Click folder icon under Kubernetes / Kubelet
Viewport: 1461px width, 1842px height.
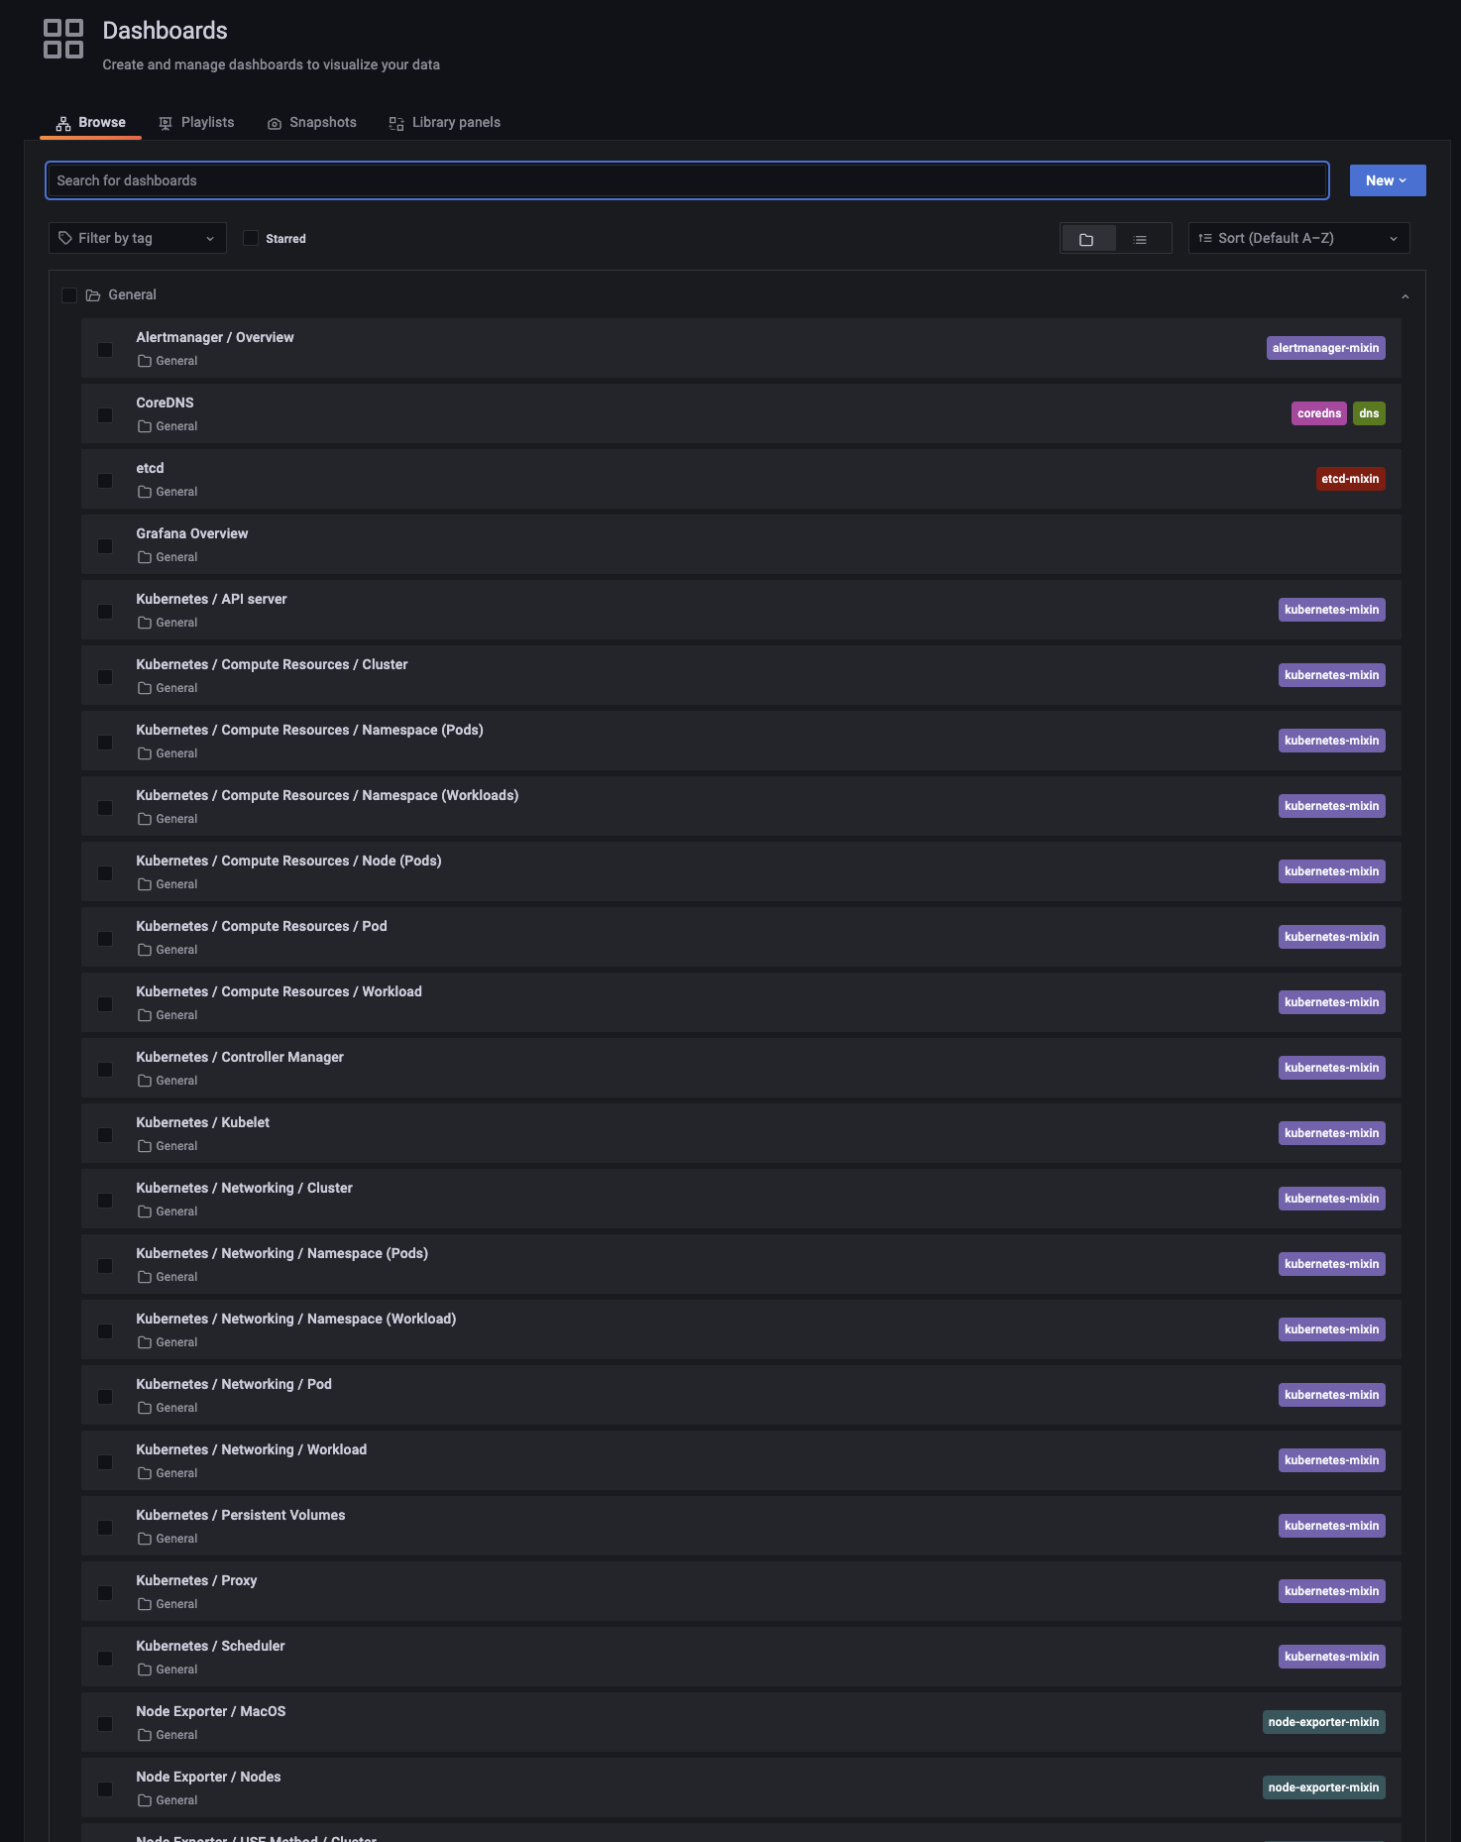pos(145,1146)
